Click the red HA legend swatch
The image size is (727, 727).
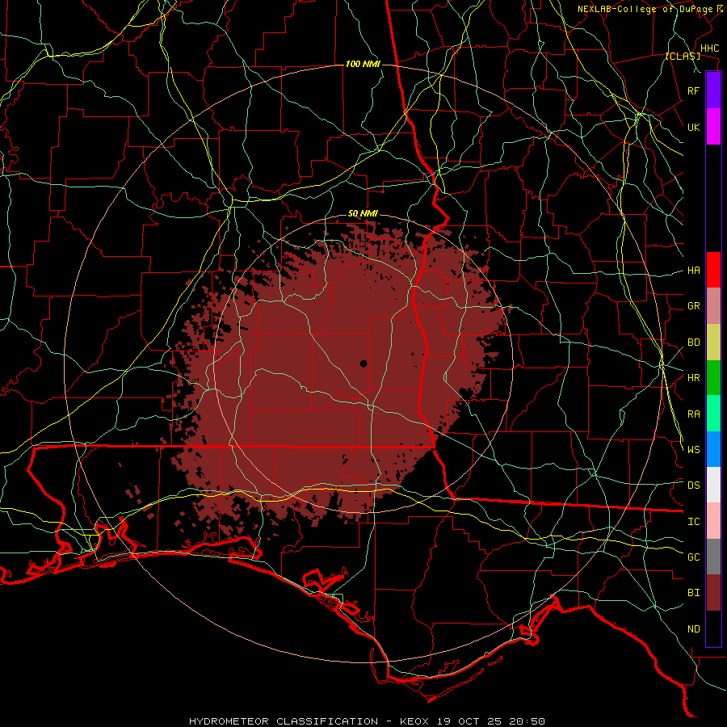click(x=713, y=270)
